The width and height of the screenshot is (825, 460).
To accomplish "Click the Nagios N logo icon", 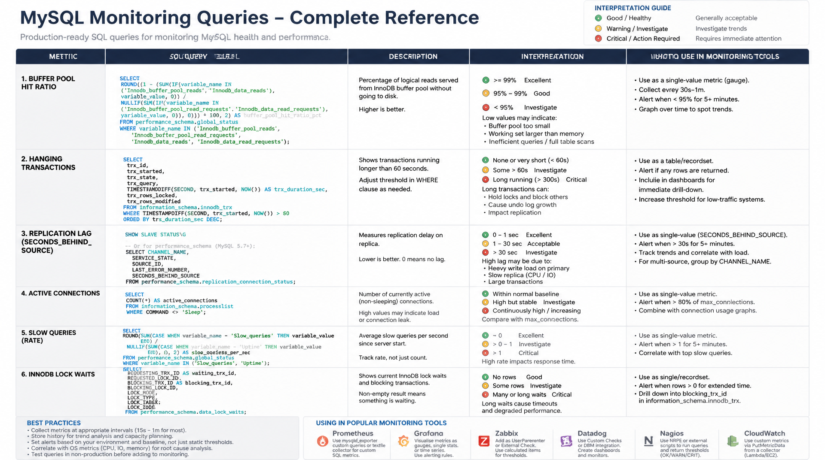I will (648, 441).
